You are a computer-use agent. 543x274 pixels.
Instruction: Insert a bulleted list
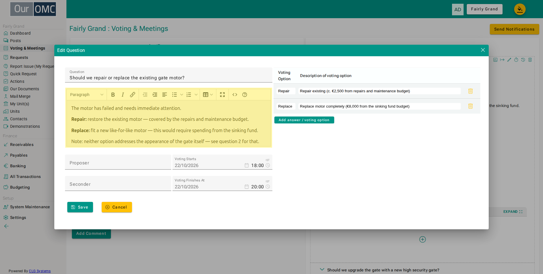click(x=174, y=95)
